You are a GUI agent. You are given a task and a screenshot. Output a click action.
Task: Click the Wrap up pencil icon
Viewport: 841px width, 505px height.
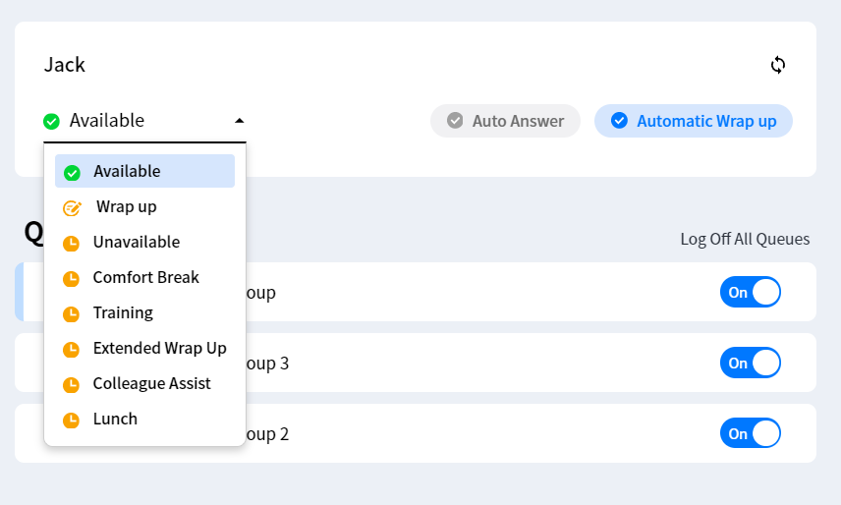point(72,207)
